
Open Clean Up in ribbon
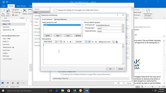17,12
